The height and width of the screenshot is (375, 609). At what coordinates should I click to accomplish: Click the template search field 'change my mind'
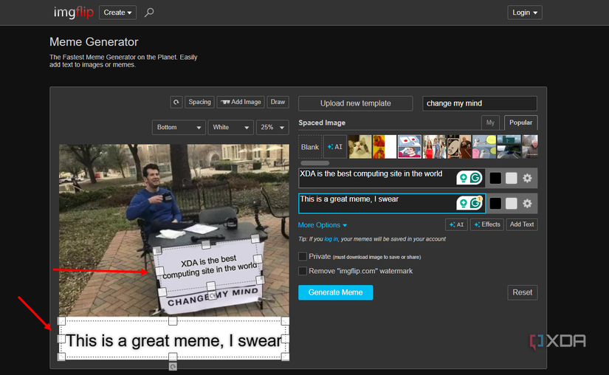point(480,103)
